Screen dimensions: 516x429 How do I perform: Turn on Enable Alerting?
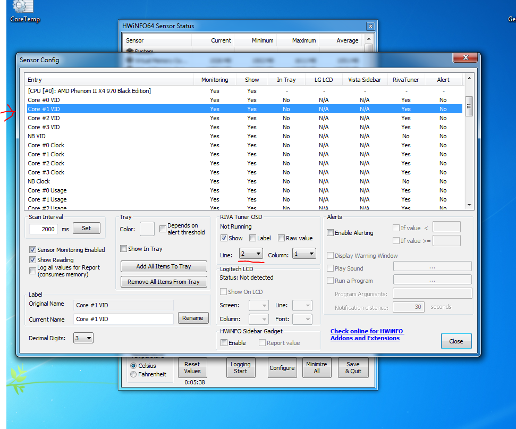(330, 233)
